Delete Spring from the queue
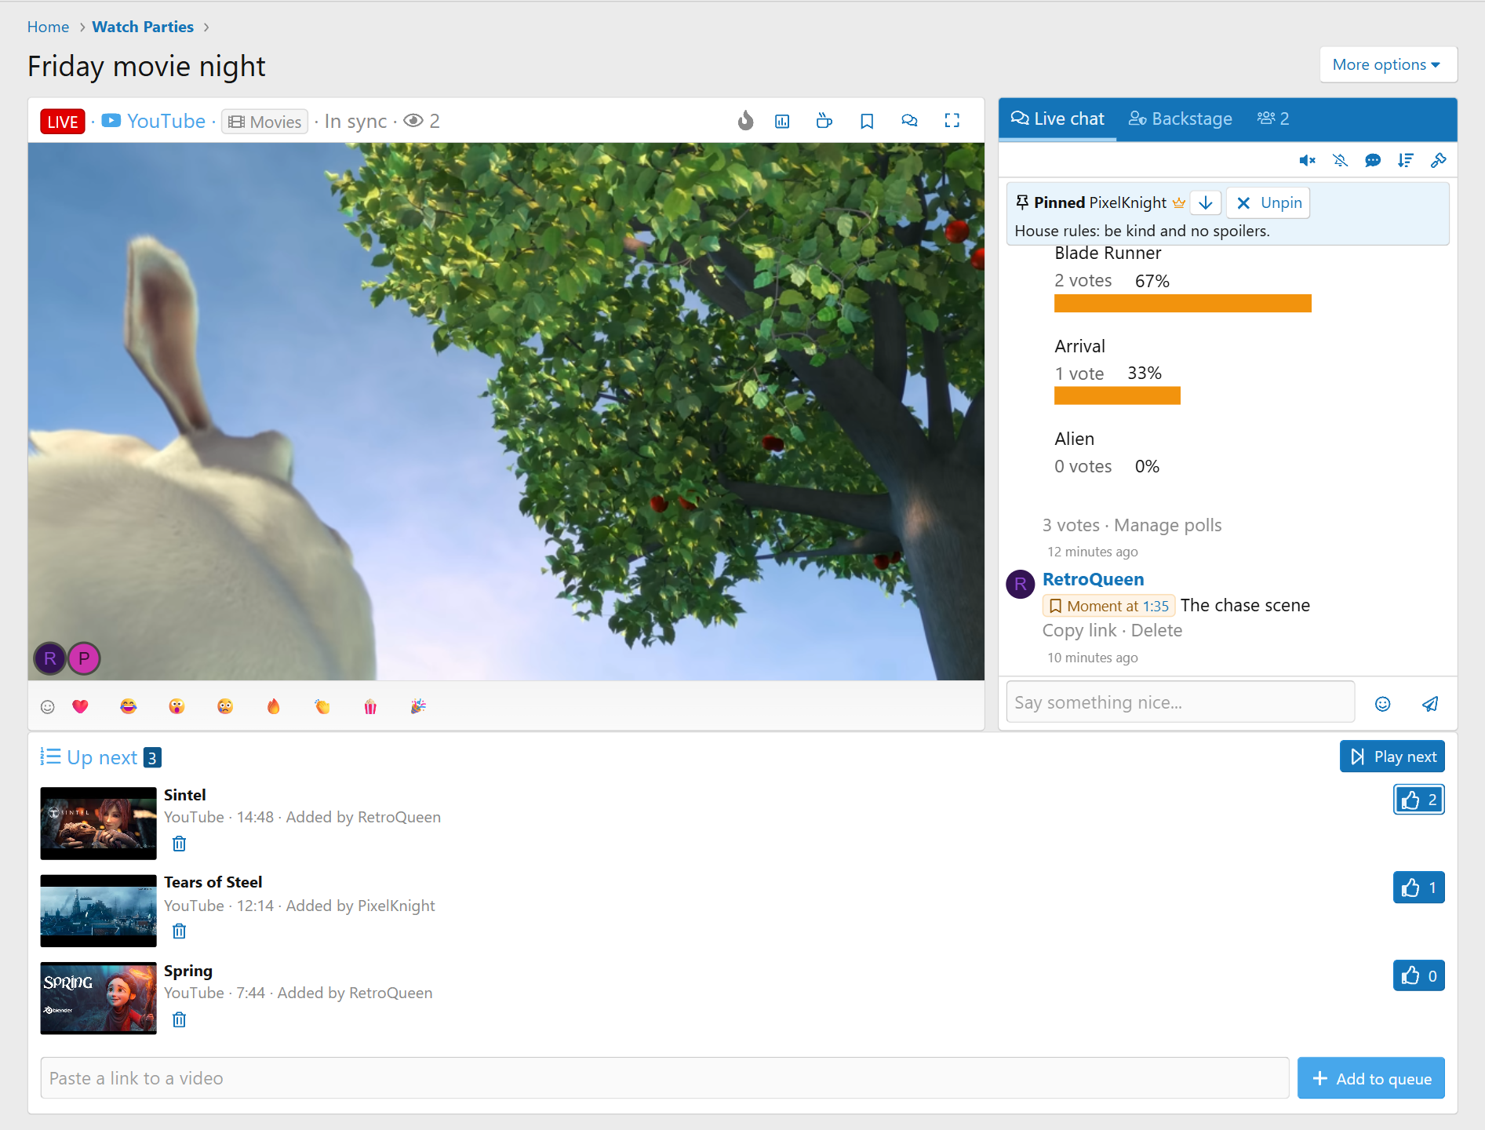The image size is (1485, 1130). coord(179,1019)
